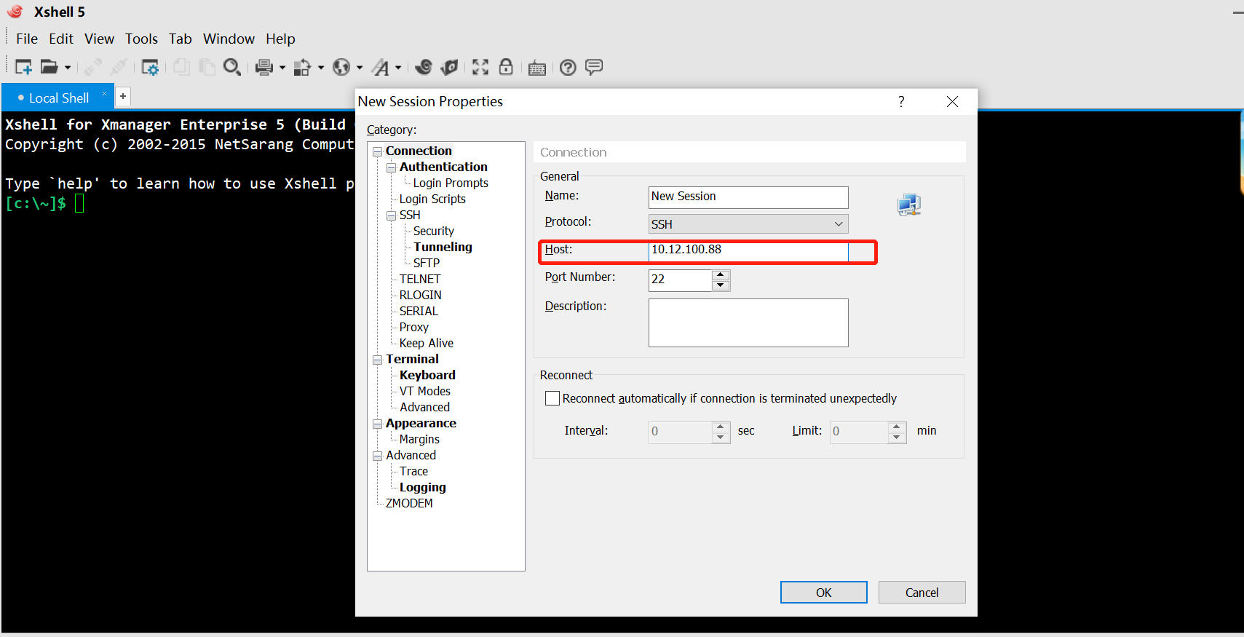Decrease Port Number with down arrow
The image size is (1244, 637).
721,285
